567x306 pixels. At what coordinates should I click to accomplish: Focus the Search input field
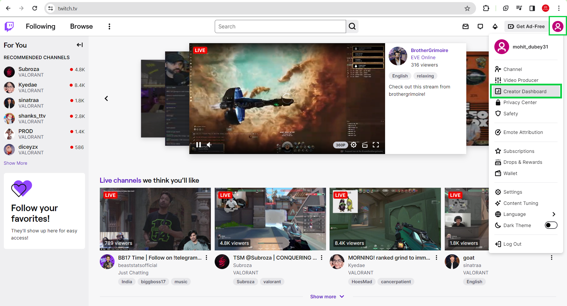click(280, 27)
